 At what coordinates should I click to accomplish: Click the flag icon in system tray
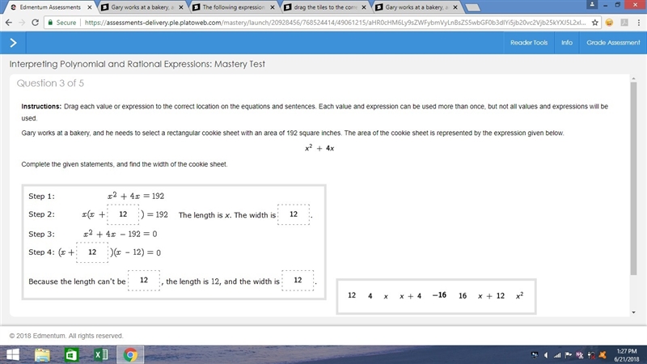pos(569,355)
